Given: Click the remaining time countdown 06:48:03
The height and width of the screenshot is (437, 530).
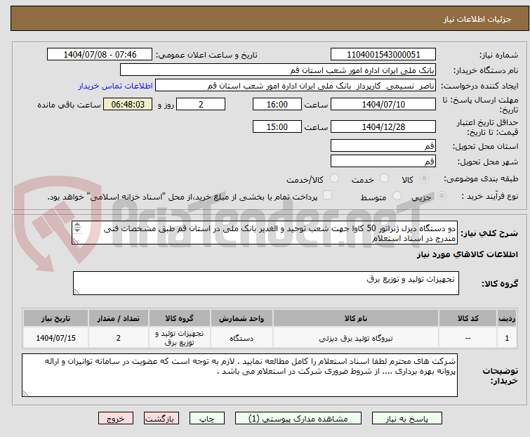Looking at the screenshot, I should tap(128, 104).
